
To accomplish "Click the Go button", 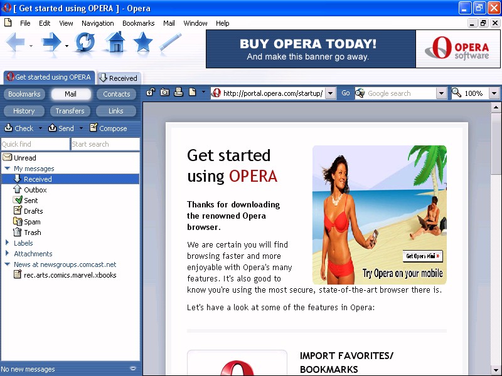I will [346, 93].
